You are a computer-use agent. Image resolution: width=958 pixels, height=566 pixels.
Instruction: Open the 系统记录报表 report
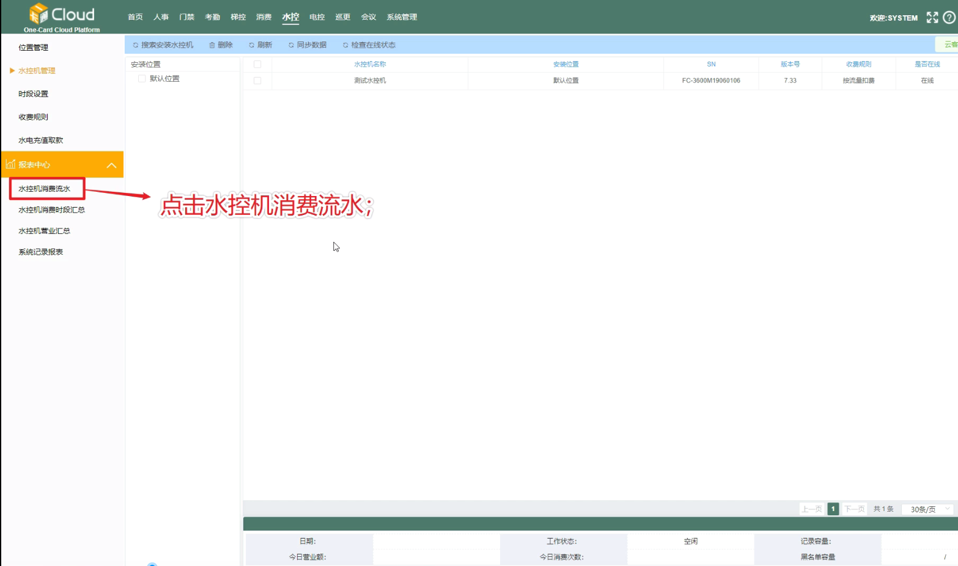(40, 252)
